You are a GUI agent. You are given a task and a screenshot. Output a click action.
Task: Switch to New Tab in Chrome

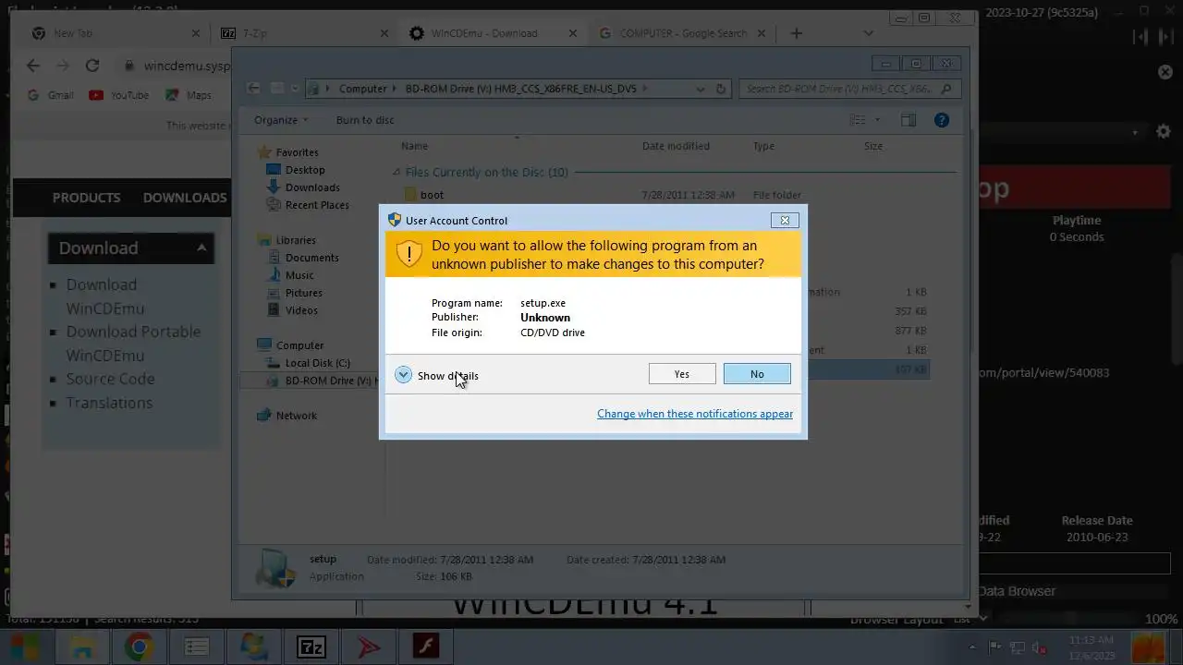click(115, 33)
